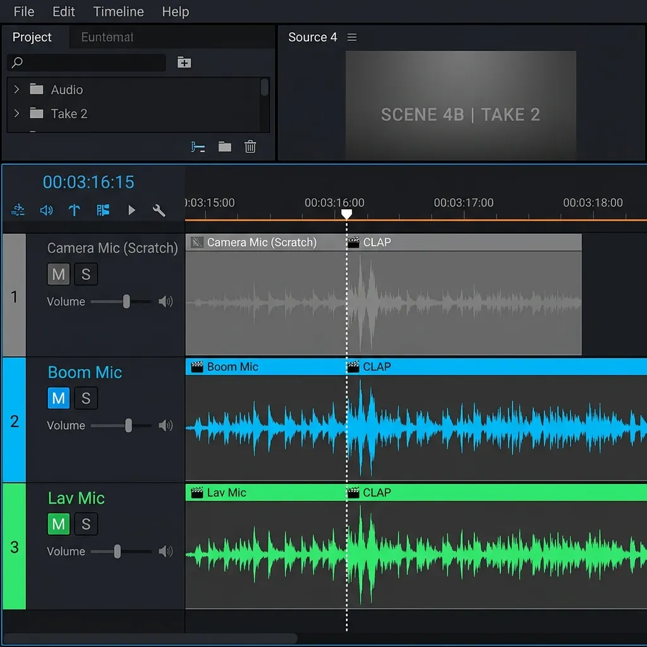Click the Lav Mic clip clapperboard icon

point(197,493)
